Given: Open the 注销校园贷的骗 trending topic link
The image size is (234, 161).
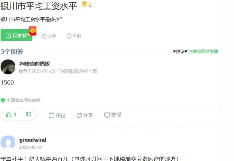Looking at the screenshot, I should (203, 51).
